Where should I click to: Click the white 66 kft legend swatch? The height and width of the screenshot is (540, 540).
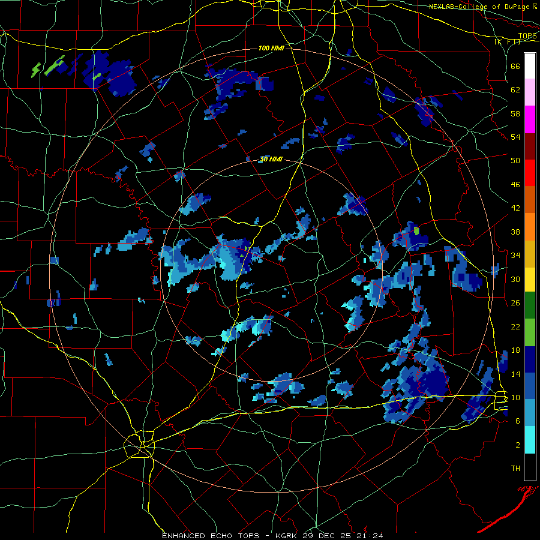coord(530,66)
